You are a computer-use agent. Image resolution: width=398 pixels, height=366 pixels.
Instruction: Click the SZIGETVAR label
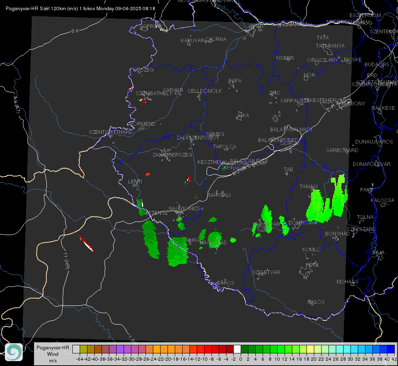click(x=266, y=272)
